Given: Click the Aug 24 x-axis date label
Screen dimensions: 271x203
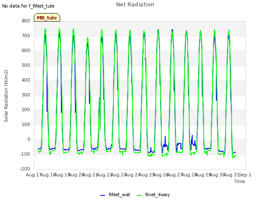Looking at the screenshot, I should pos(132,175).
